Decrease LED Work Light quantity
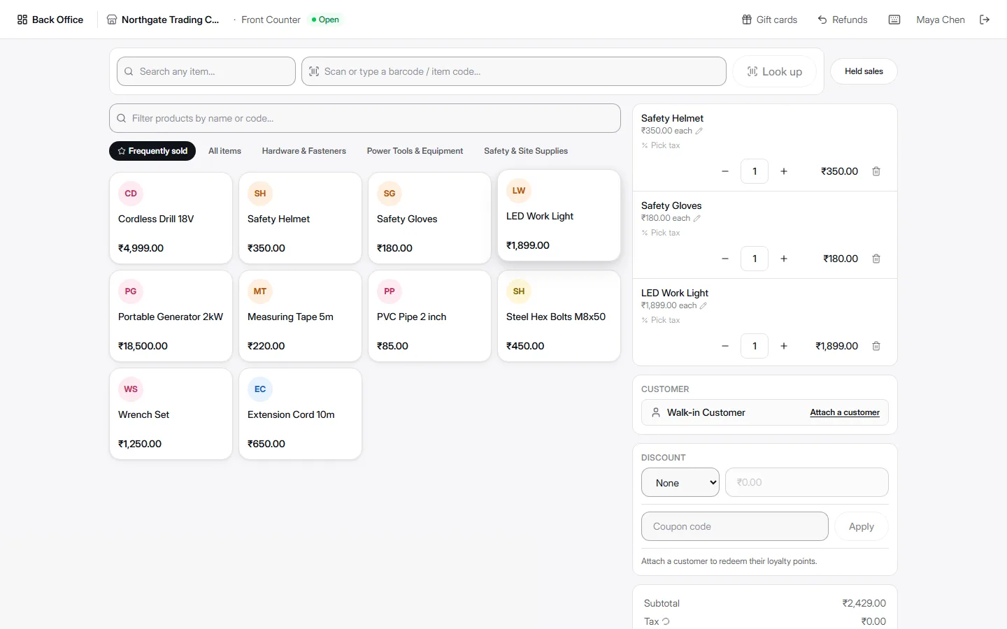Image resolution: width=1007 pixels, height=629 pixels. point(725,346)
